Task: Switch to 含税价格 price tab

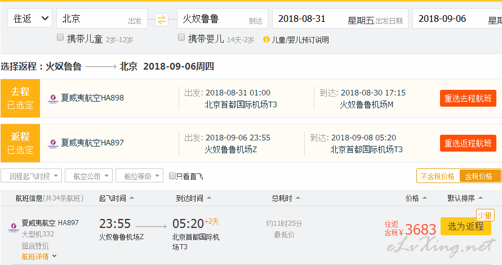Action: (x=479, y=176)
